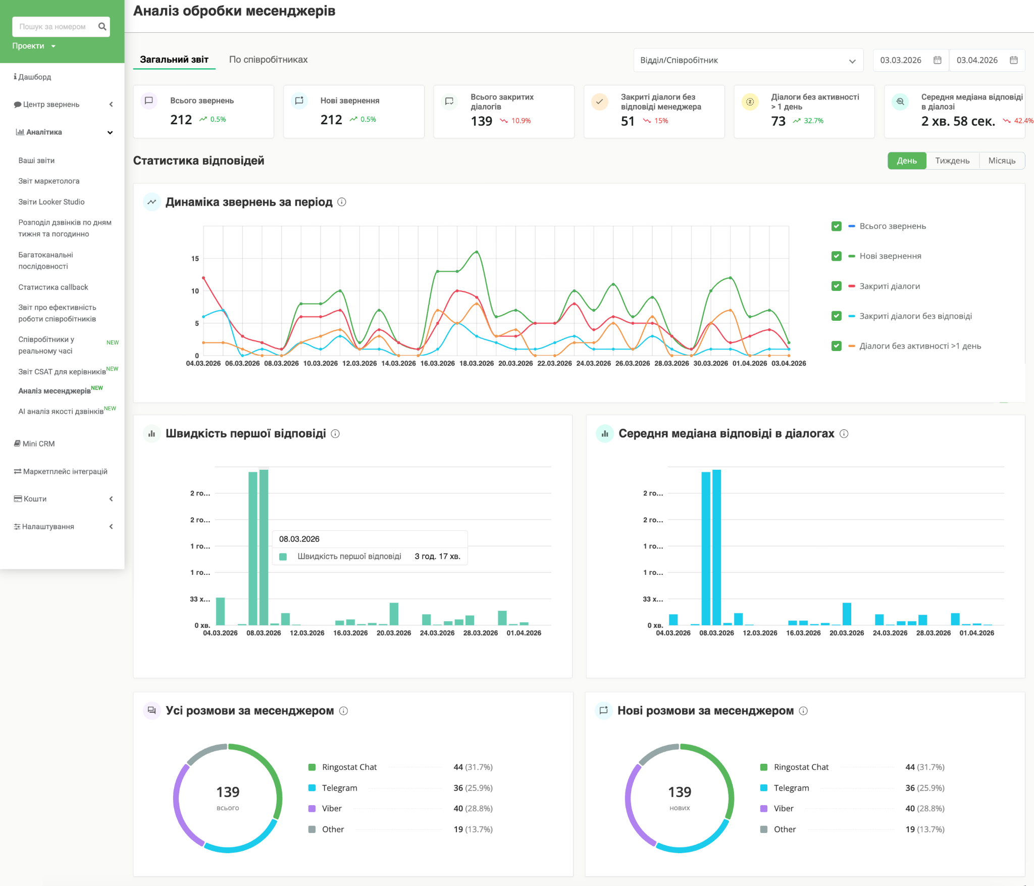Click info icon beside Швидкість першої відповіді
Image resolution: width=1034 pixels, height=886 pixels.
tap(335, 434)
